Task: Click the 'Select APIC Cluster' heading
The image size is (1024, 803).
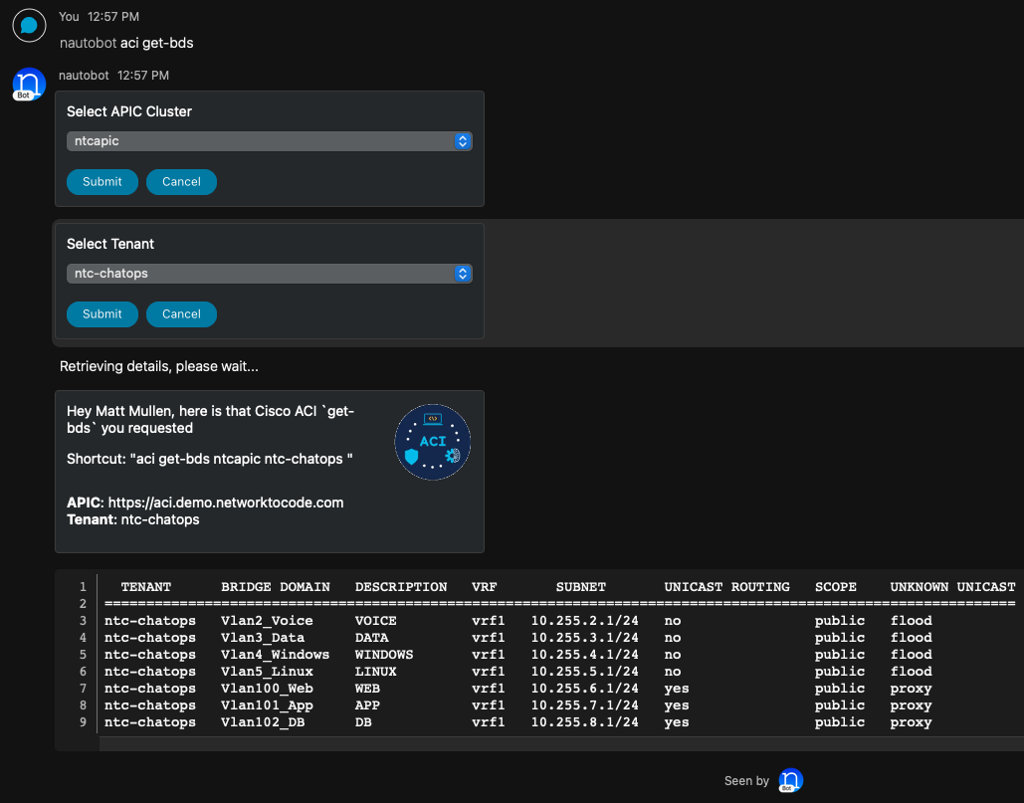Action: [x=129, y=111]
